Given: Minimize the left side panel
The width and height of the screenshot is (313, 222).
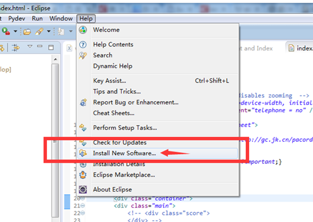Looking at the screenshot, I should (x=40, y=46).
